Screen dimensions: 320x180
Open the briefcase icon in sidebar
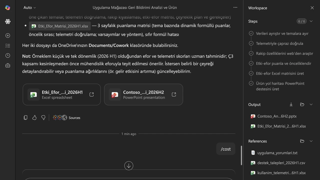(x=8, y=65)
